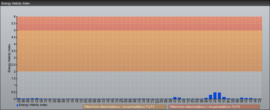Image resolution: width=270 pixels, height=110 pixels.
Task: Click the F4,F5 tornado probability legend box
Action: pos(214,107)
